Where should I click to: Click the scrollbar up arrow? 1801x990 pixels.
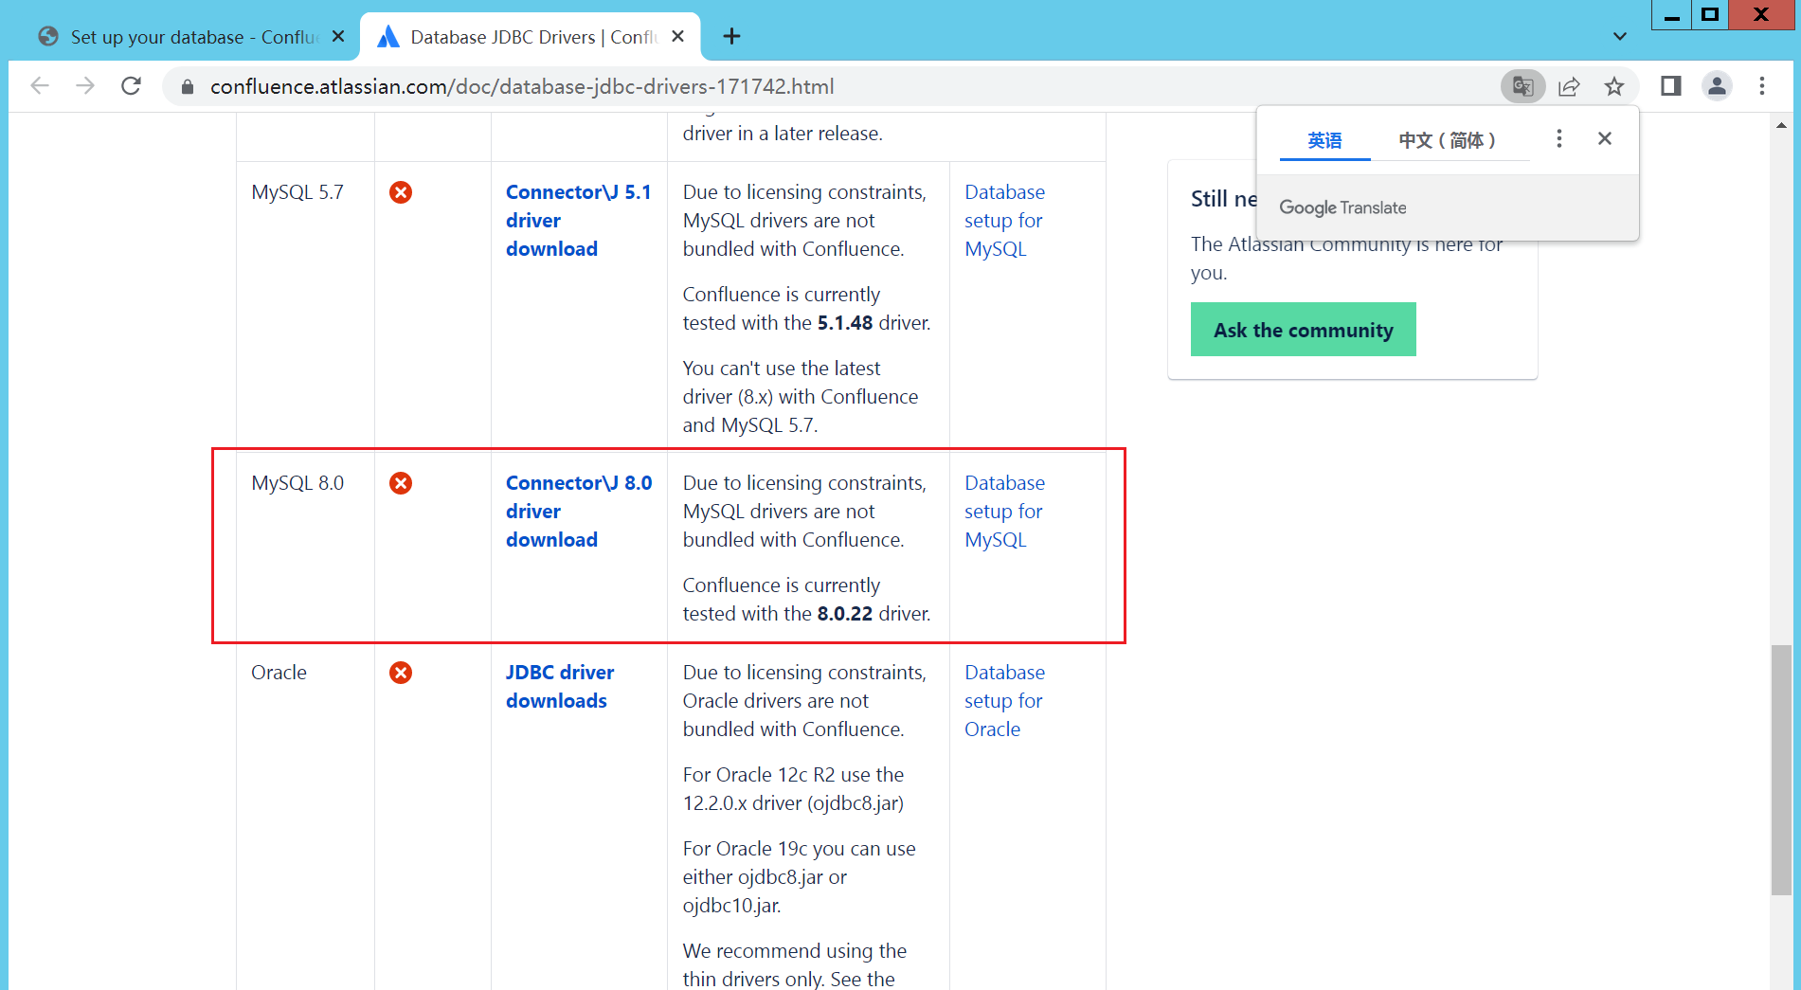click(1781, 125)
